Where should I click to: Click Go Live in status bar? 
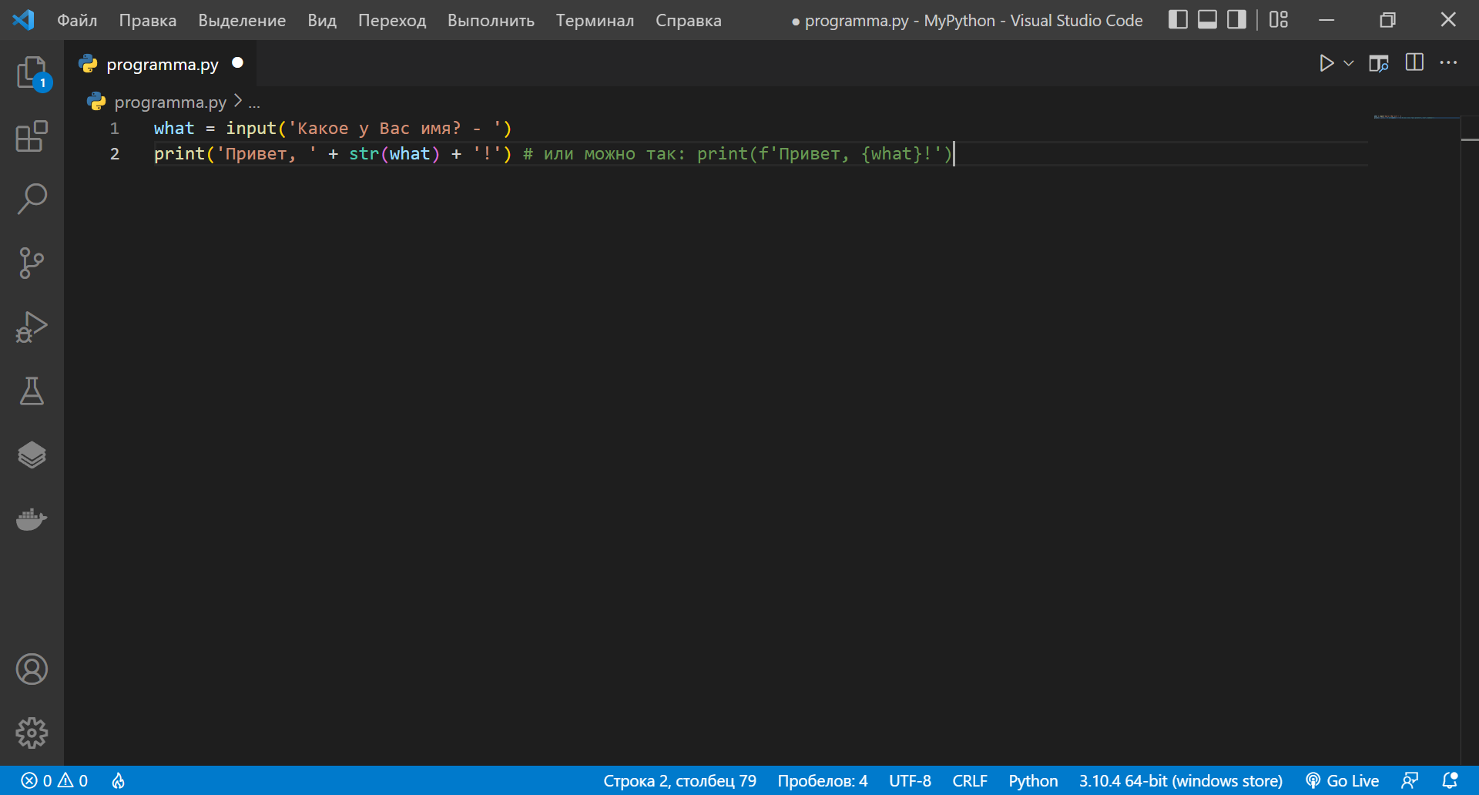[1343, 780]
